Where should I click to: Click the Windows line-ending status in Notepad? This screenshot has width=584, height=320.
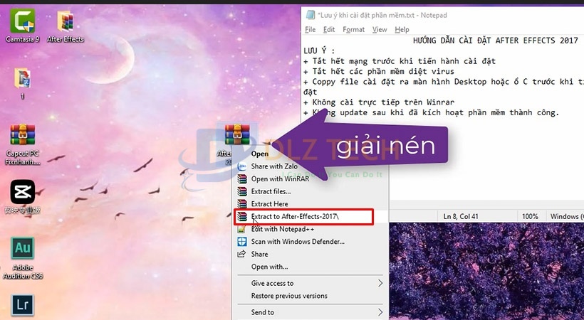[566, 216]
